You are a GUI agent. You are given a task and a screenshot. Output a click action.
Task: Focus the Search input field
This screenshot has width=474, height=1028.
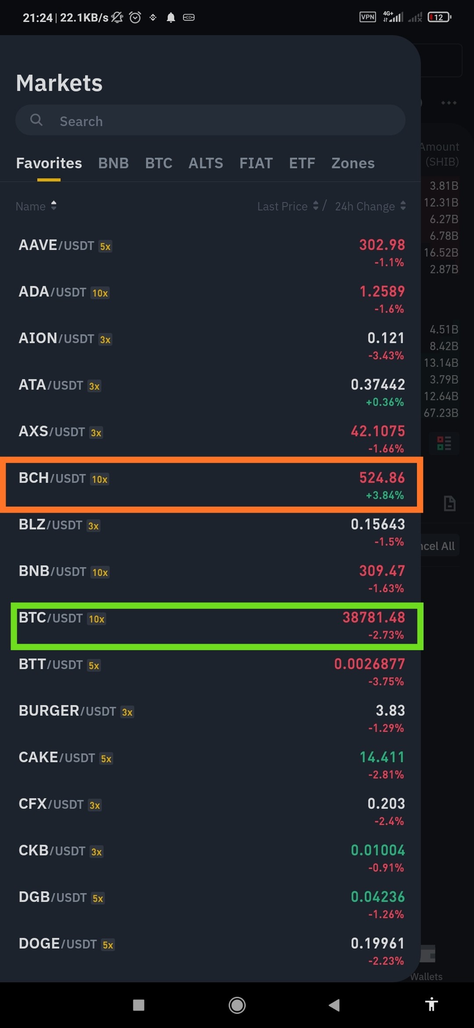click(x=210, y=120)
